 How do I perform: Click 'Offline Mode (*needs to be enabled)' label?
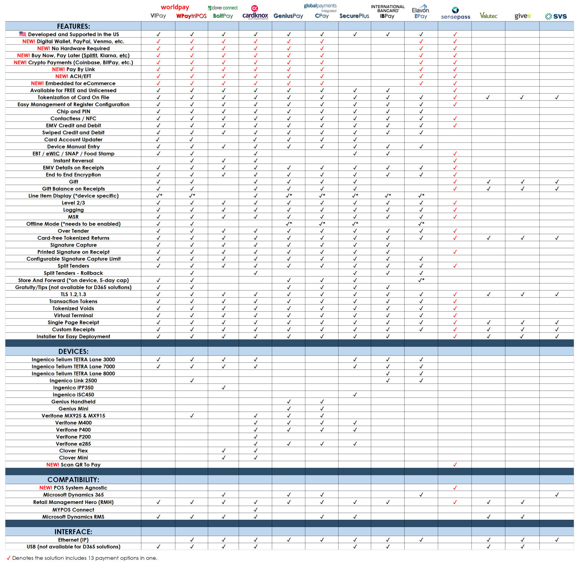coord(74,224)
